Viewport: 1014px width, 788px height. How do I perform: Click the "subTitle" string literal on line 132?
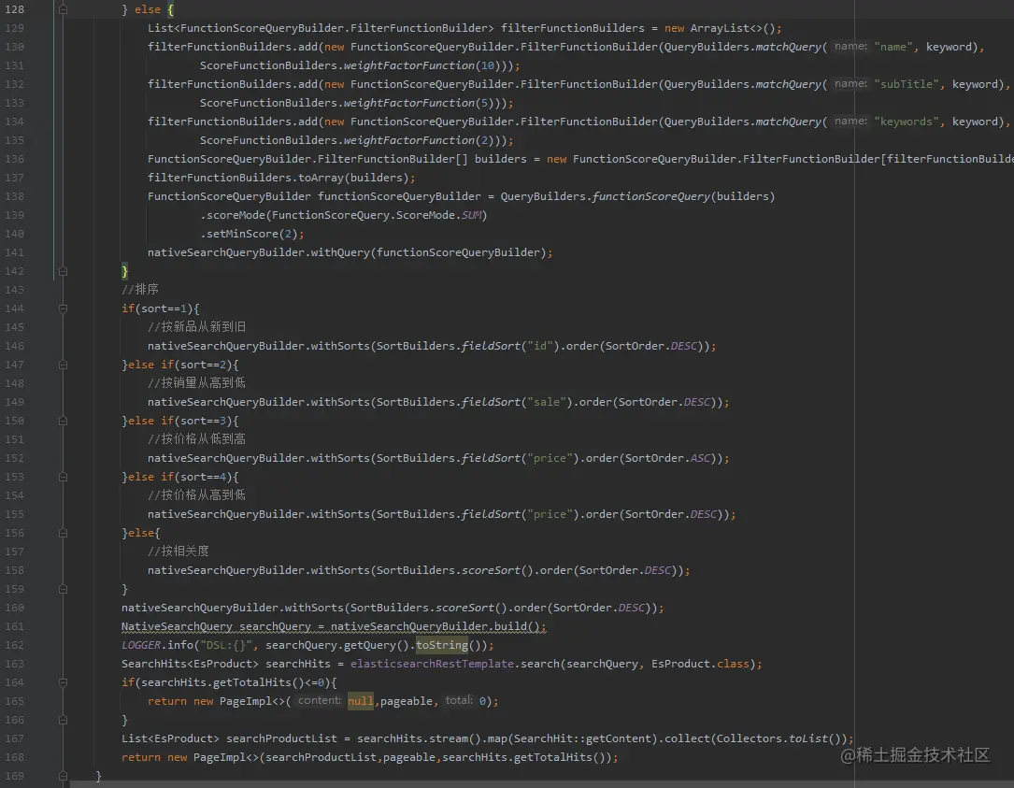[x=906, y=84]
